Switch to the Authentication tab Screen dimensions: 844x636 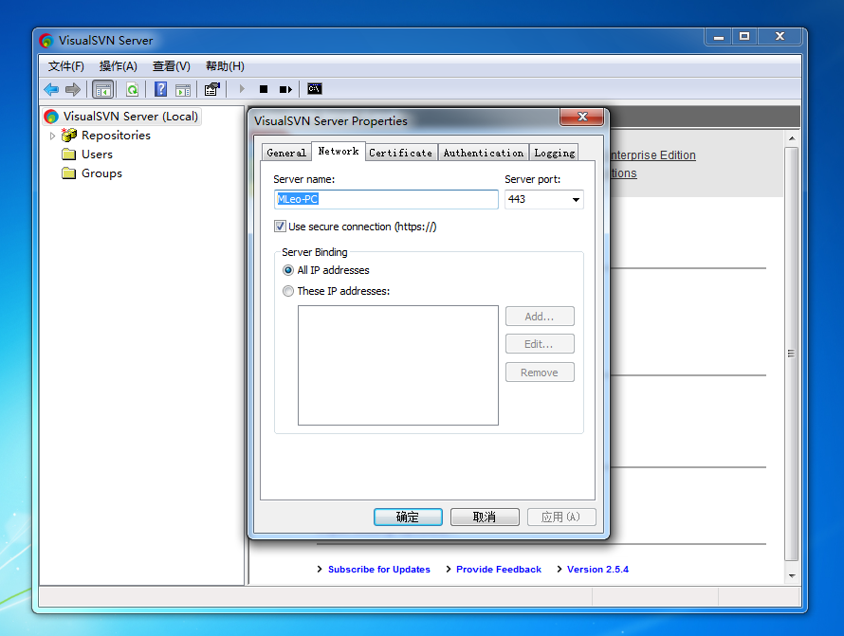pos(484,153)
